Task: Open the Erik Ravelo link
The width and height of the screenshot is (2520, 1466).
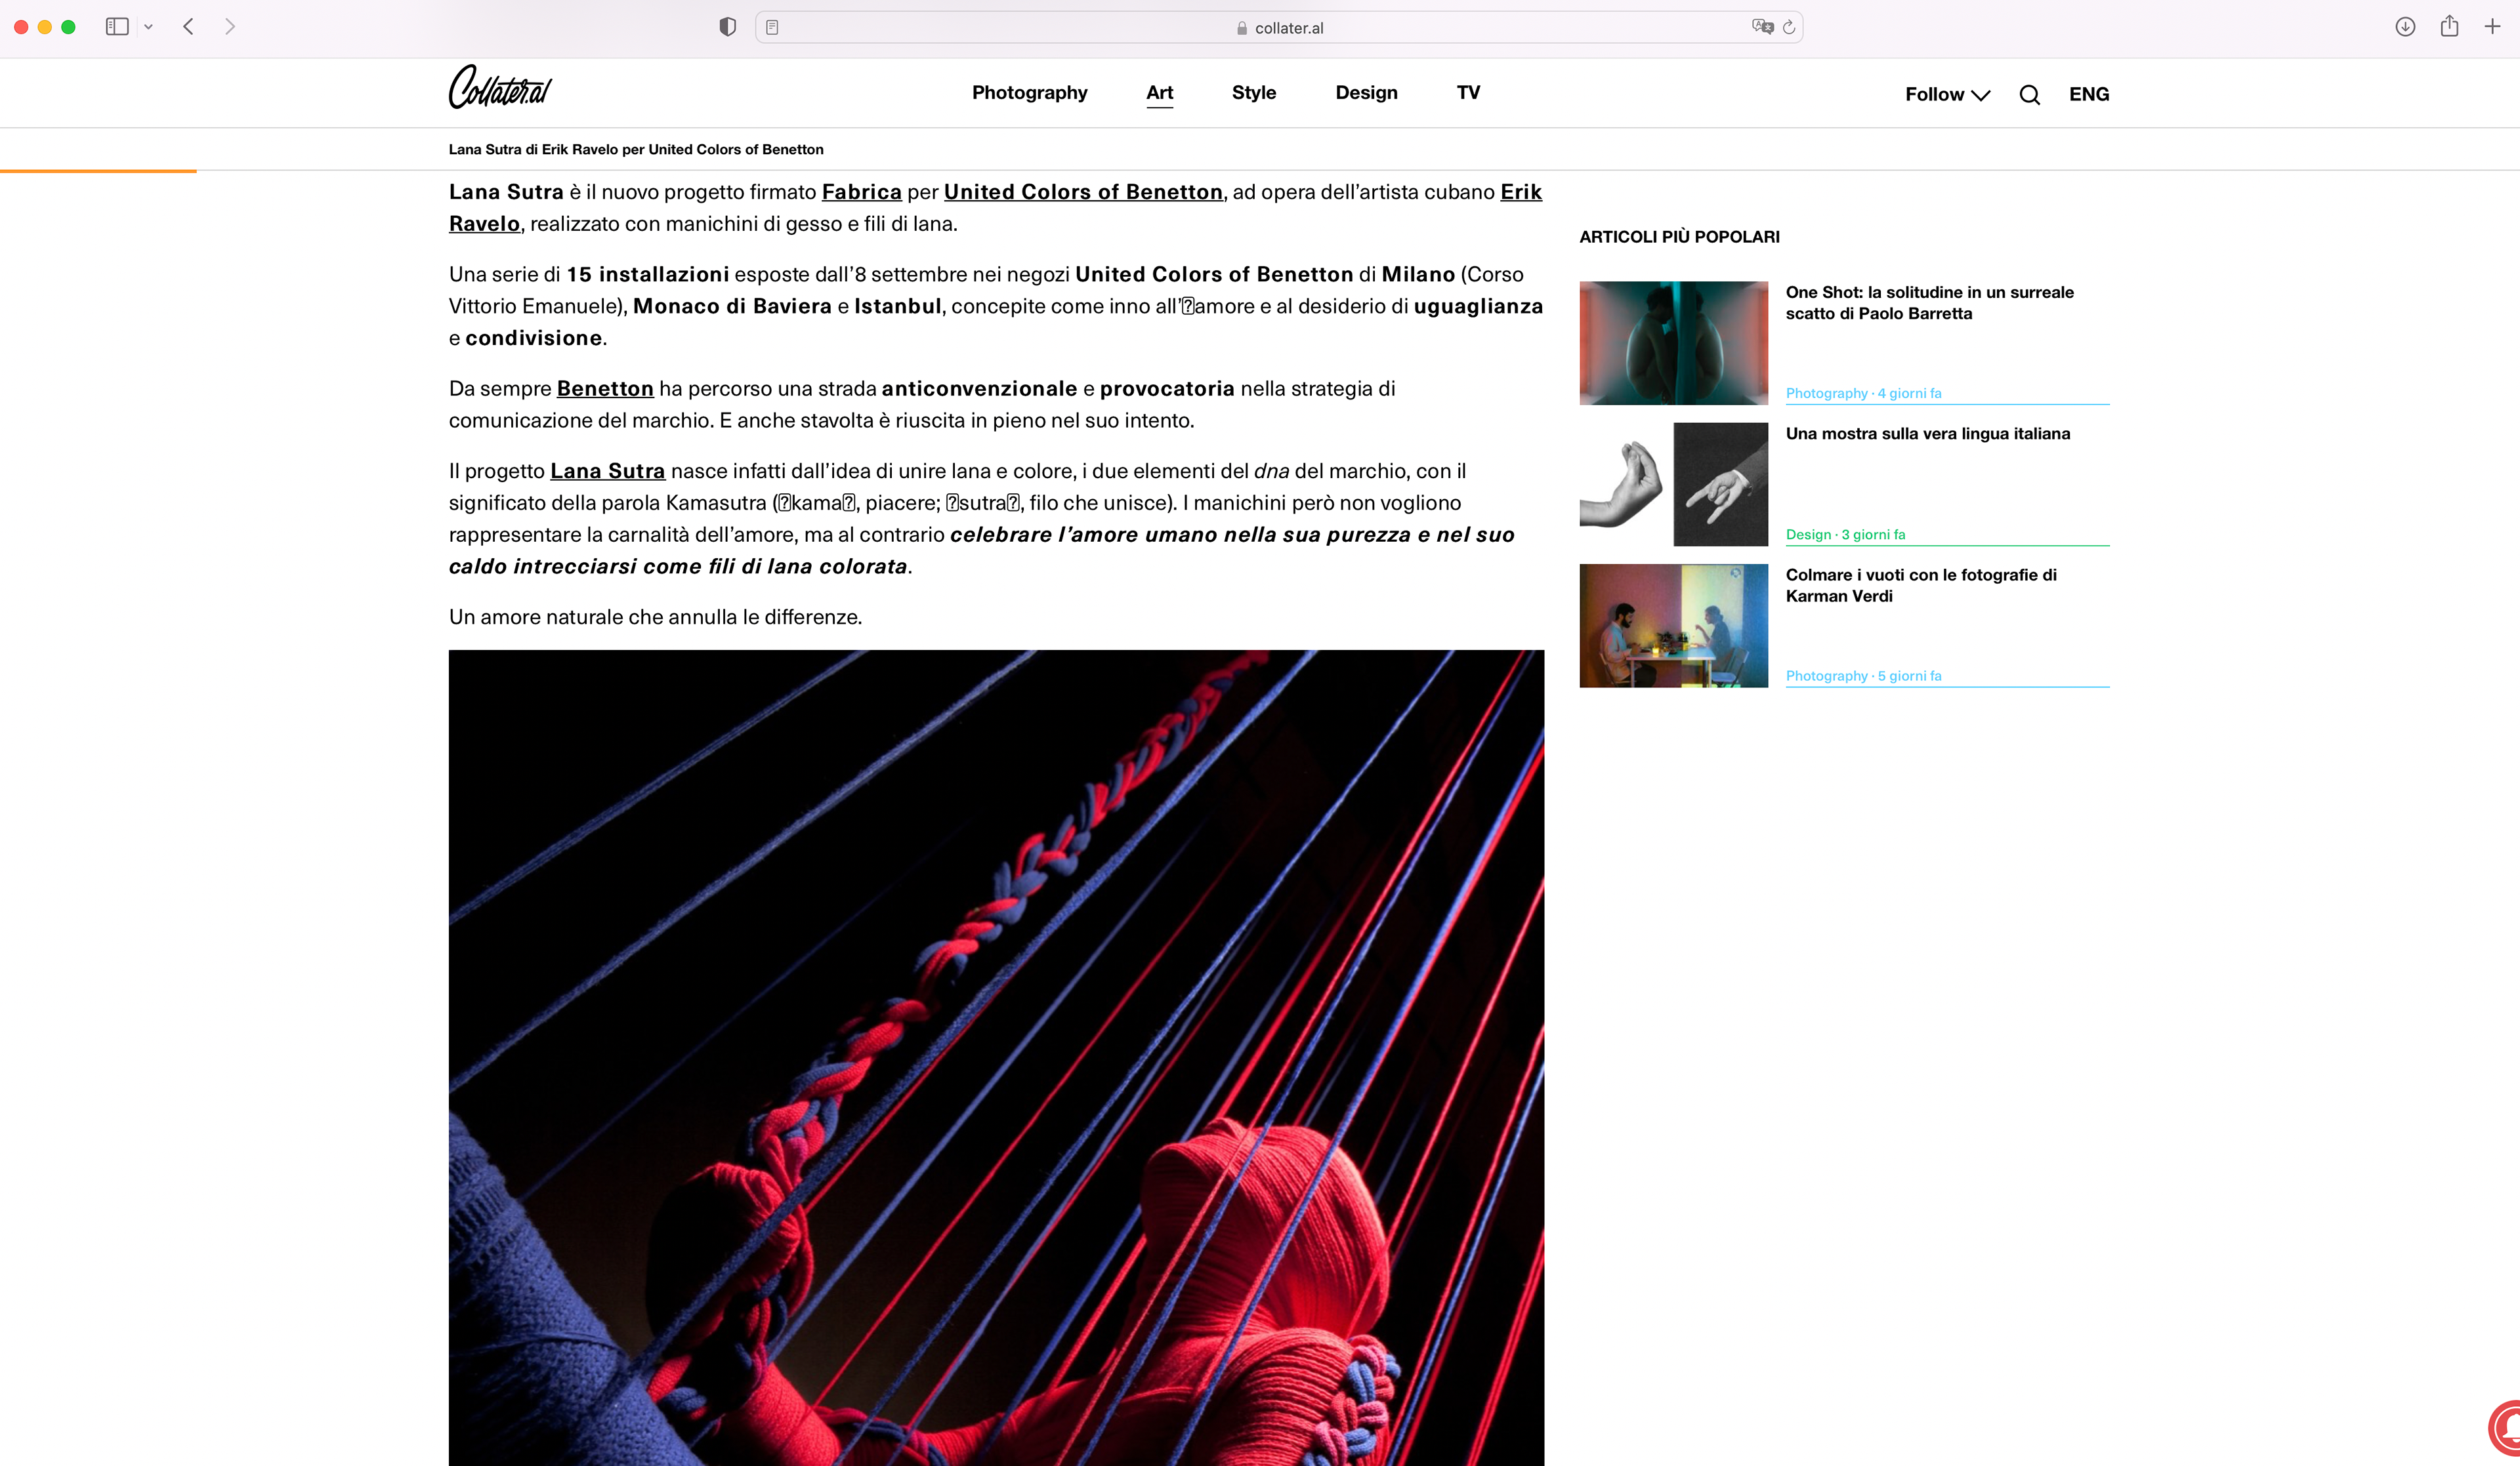Action: pos(1521,192)
